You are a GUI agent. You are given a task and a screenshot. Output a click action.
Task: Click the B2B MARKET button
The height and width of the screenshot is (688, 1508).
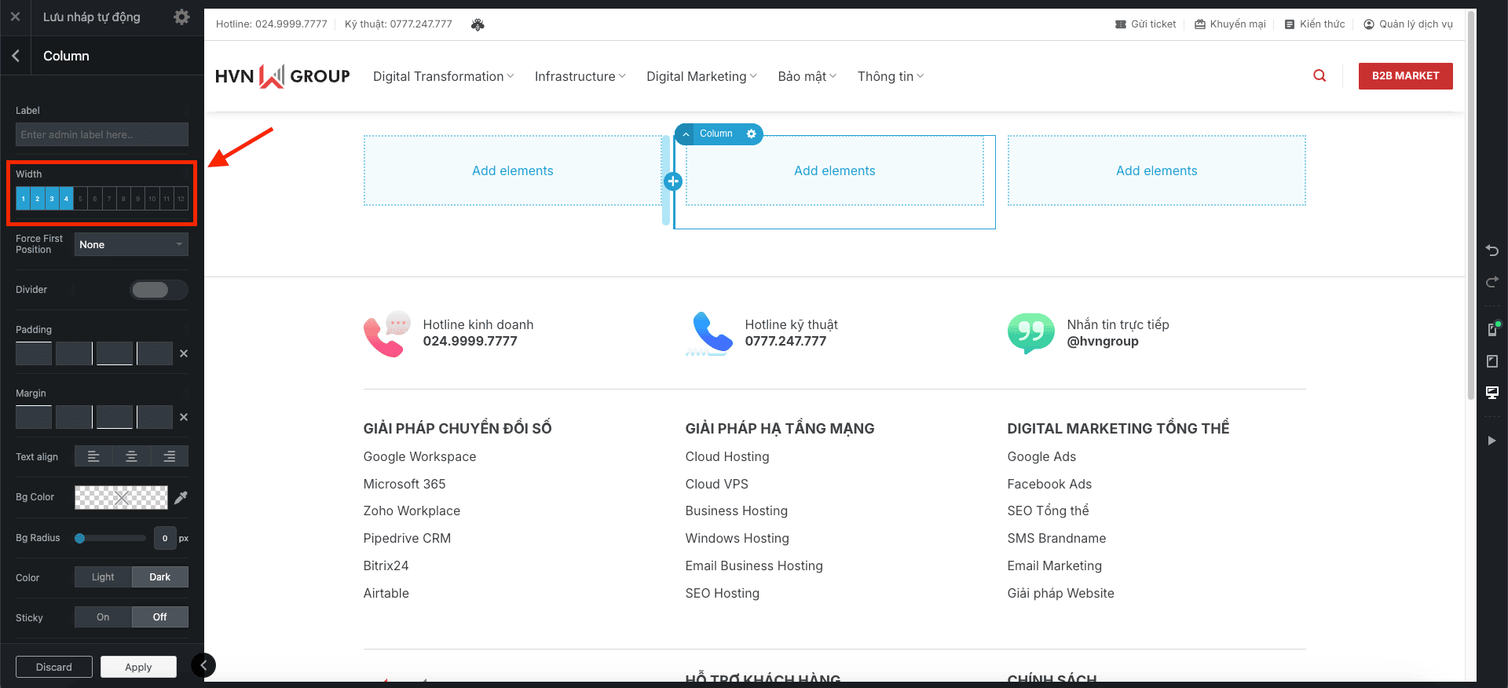pos(1405,76)
